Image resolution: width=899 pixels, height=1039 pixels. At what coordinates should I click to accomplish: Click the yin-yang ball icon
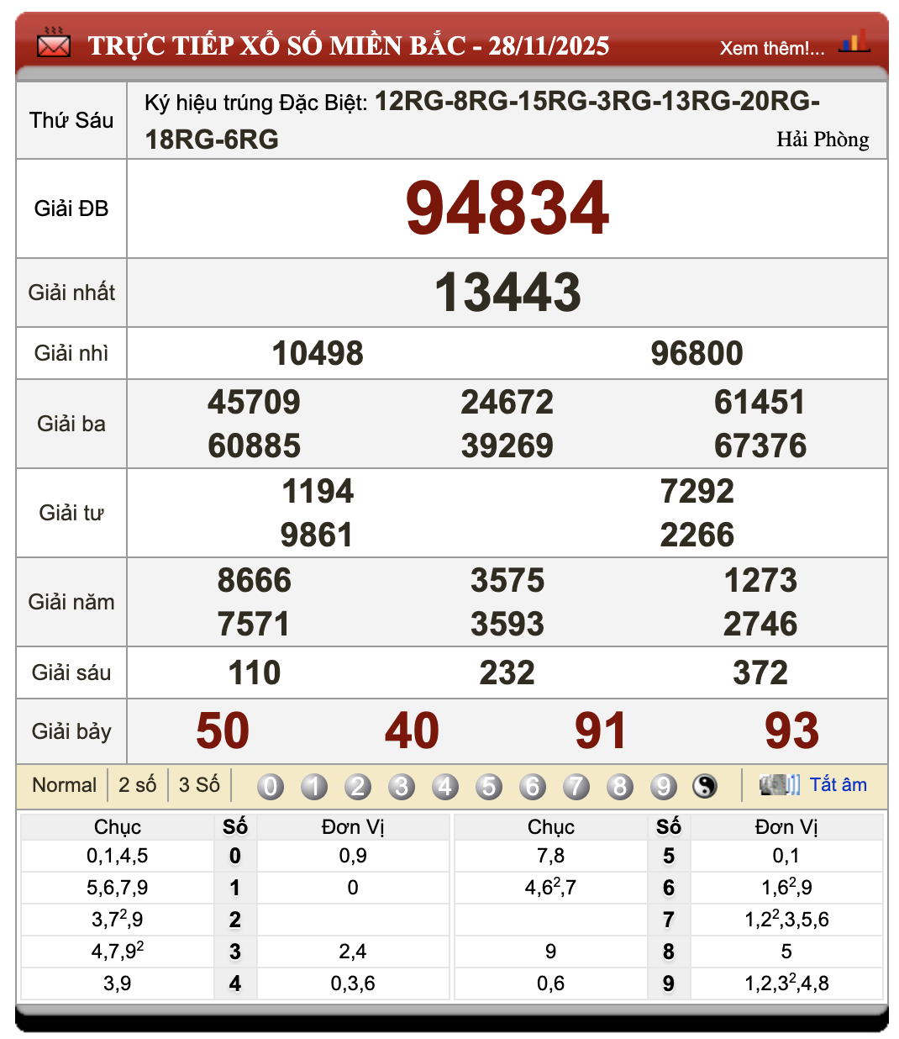(705, 787)
